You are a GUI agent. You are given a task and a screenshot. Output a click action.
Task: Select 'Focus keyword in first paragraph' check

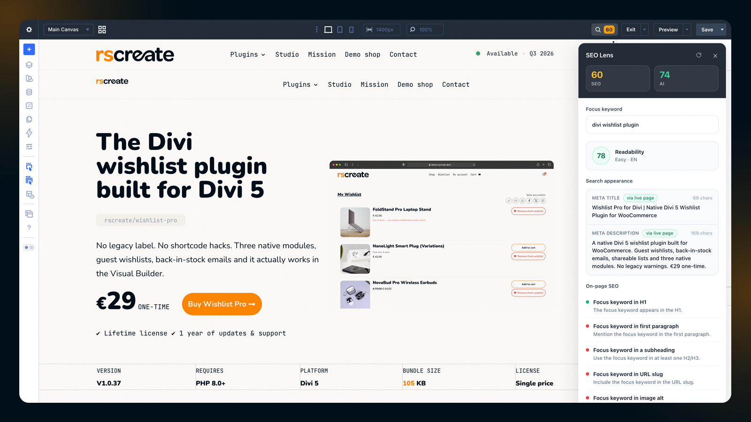[x=652, y=330]
